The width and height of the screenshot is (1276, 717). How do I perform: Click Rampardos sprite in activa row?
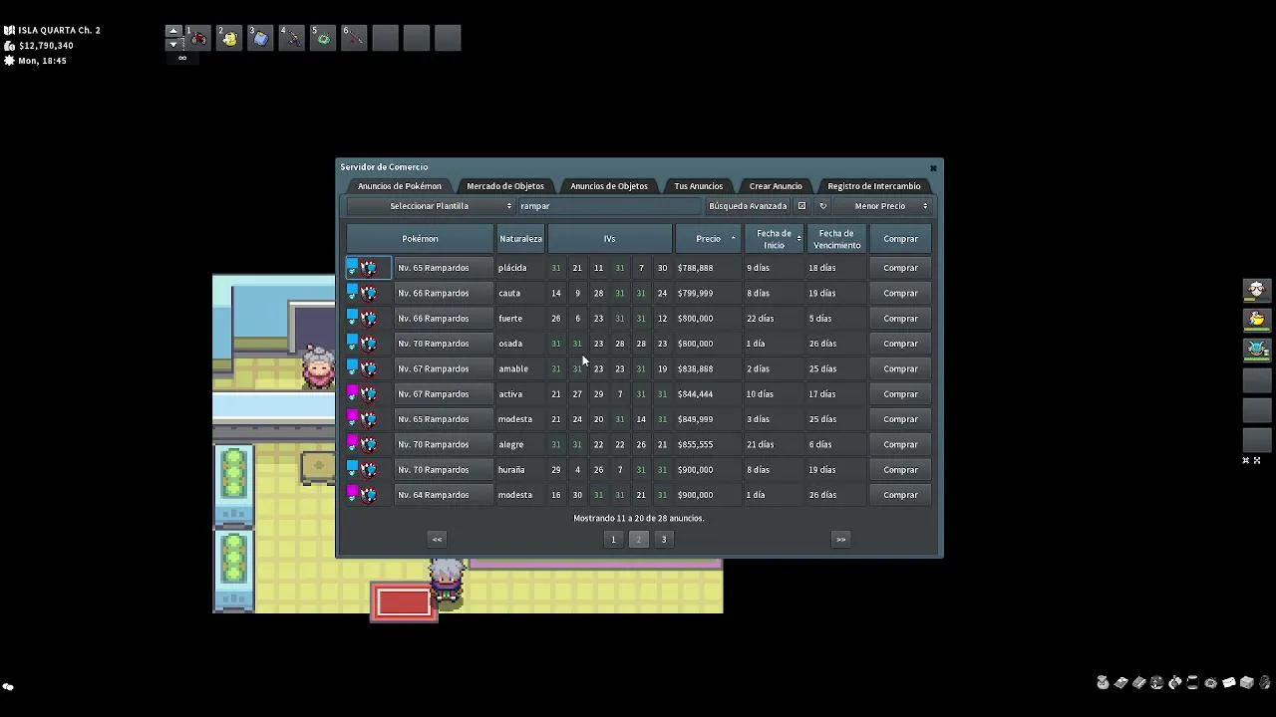pos(369,394)
